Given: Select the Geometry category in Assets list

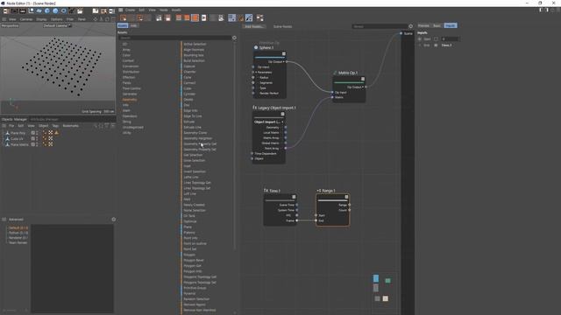Looking at the screenshot, I should pos(130,100).
